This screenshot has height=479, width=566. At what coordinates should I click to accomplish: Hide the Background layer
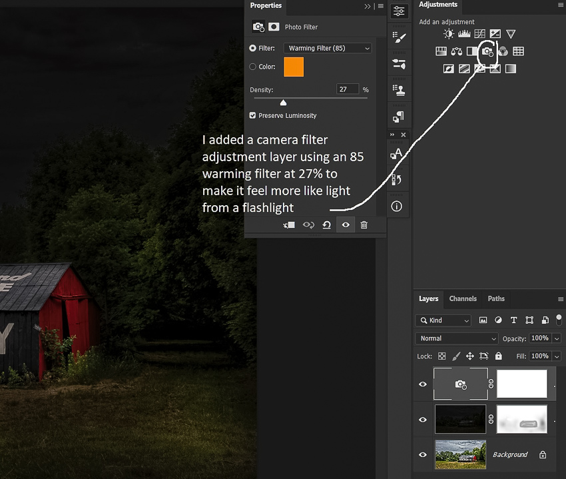(423, 454)
